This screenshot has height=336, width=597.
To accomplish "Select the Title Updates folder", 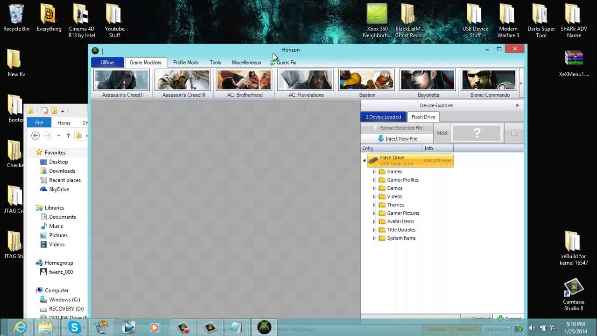I will click(x=397, y=230).
